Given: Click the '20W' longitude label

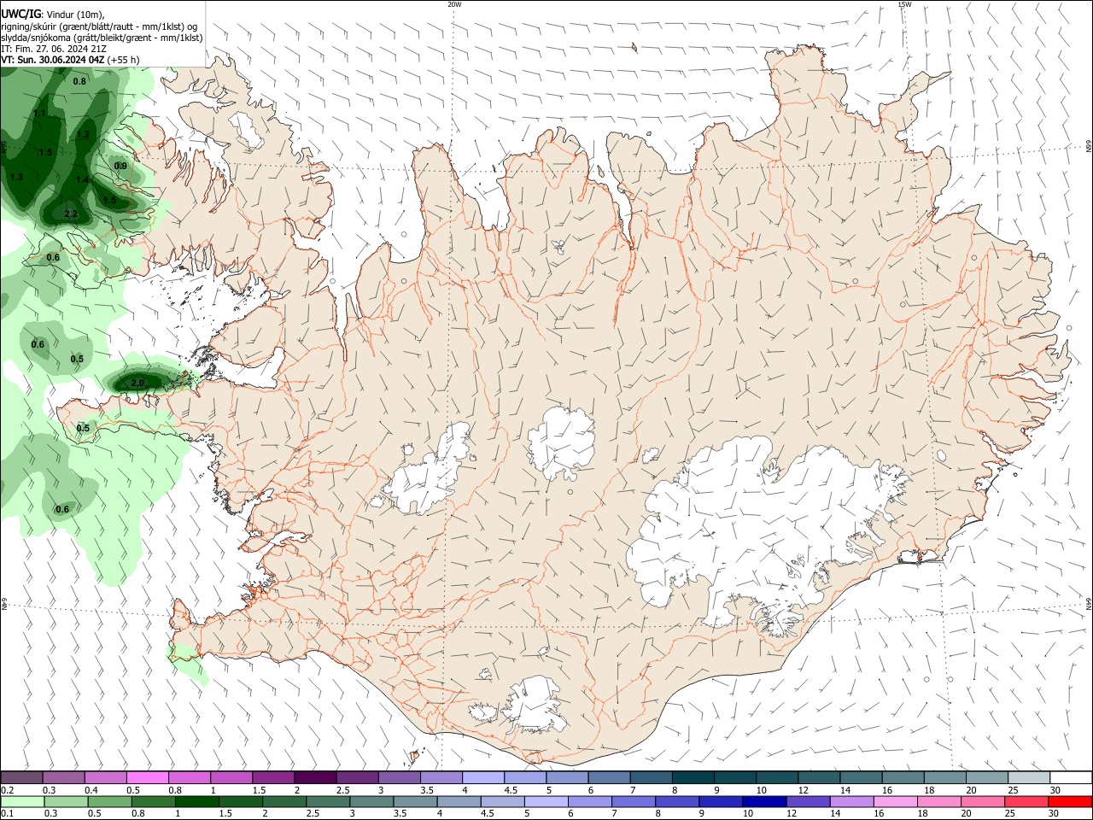Looking at the screenshot, I should 454,4.
